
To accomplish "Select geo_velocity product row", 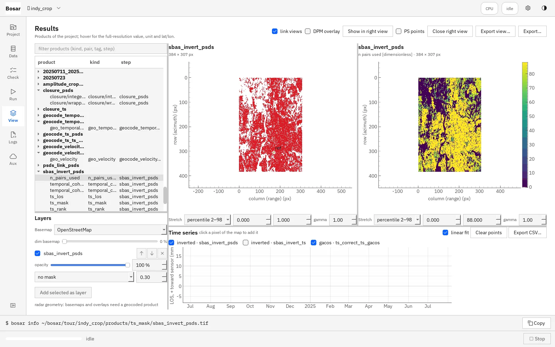I will pos(99,159).
